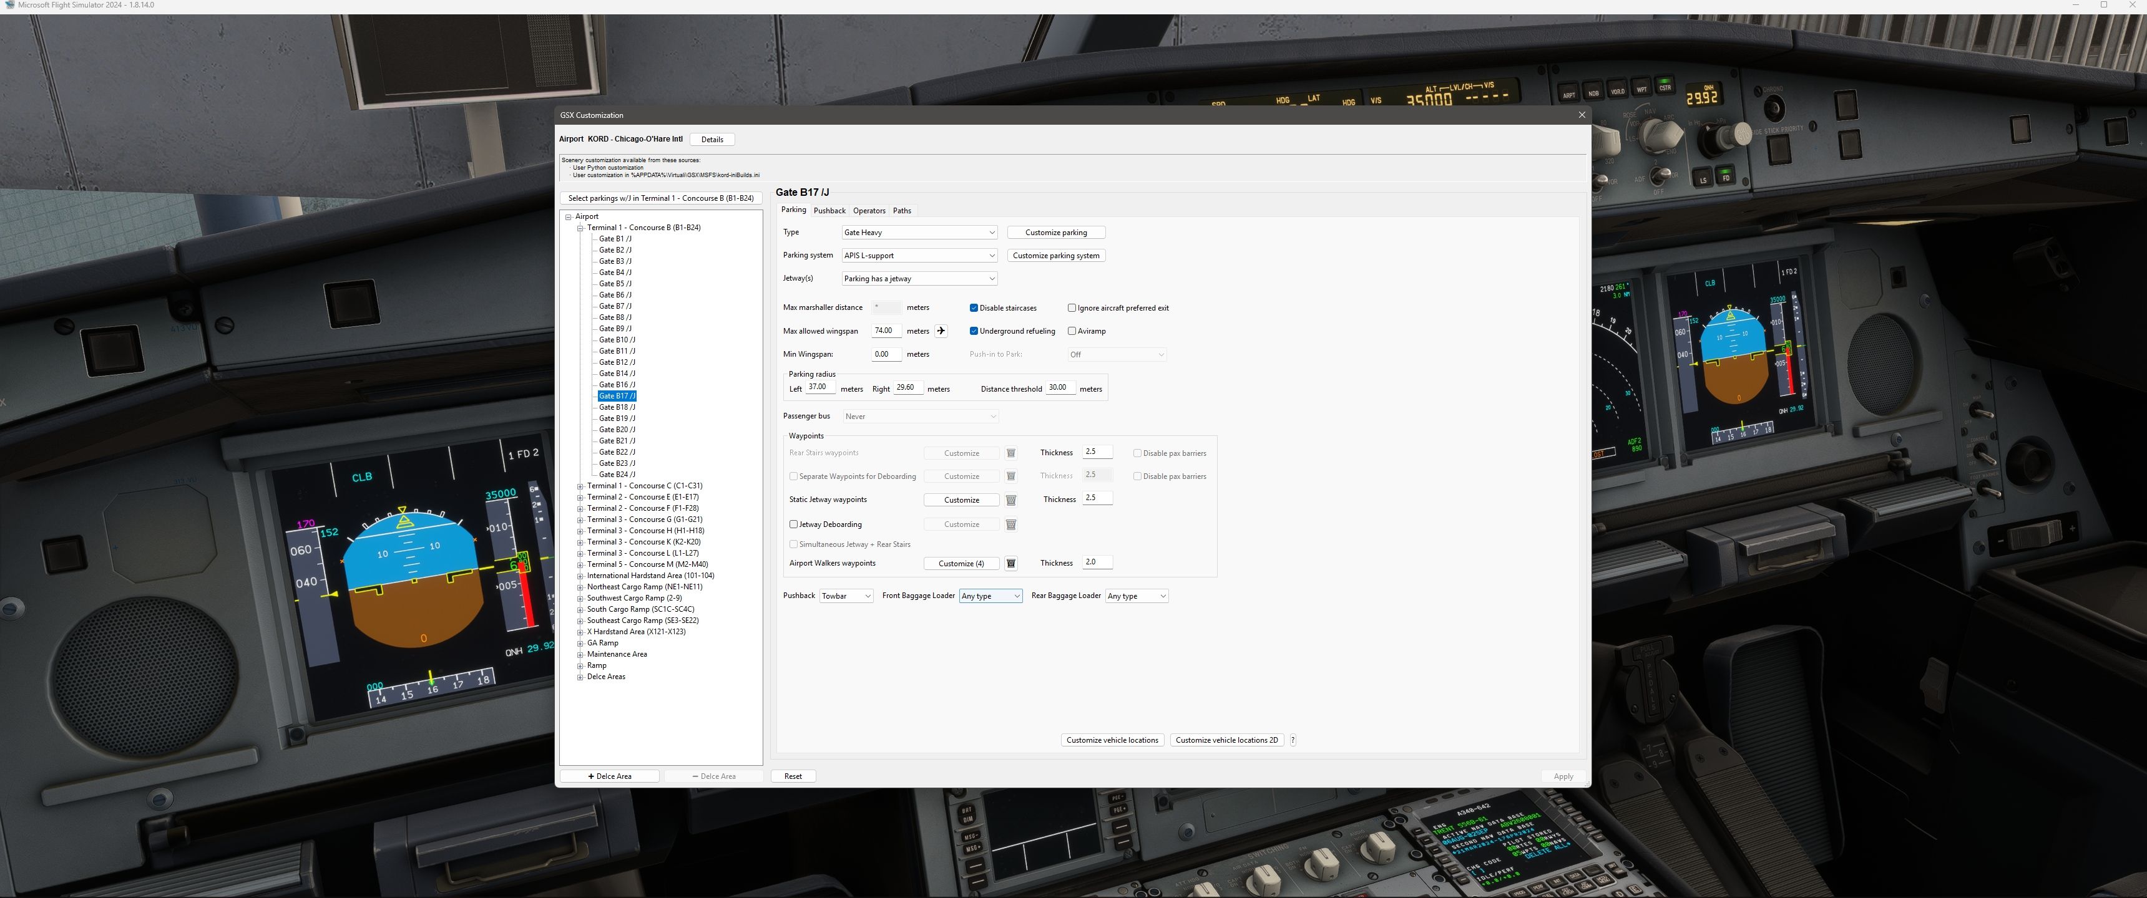Open the question mark help button
Image resolution: width=2147 pixels, height=898 pixels.
[x=1293, y=740]
